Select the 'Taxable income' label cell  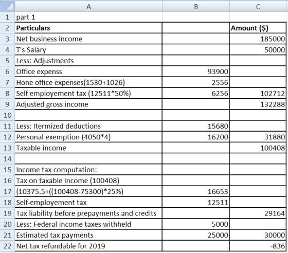coord(88,148)
